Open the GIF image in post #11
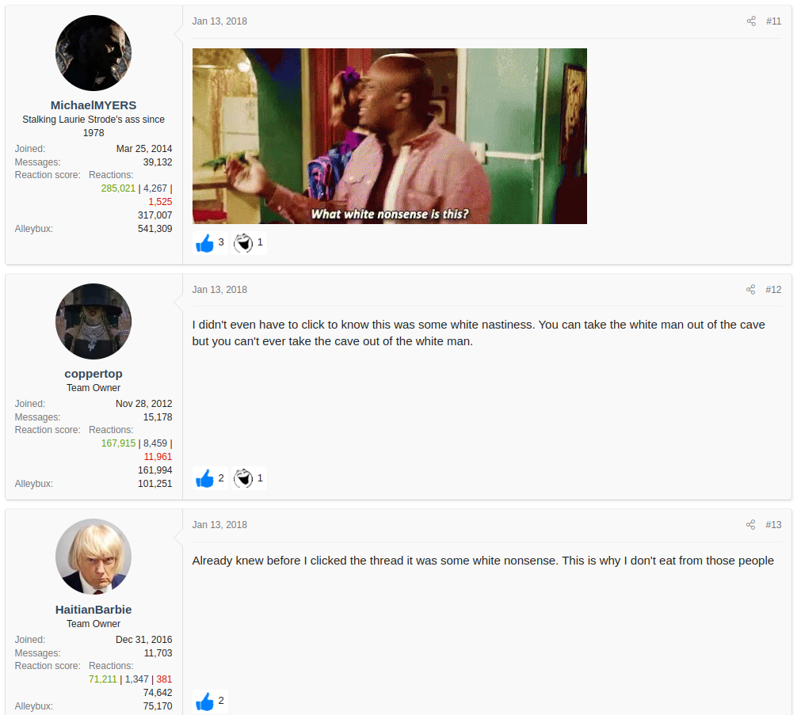 389,136
